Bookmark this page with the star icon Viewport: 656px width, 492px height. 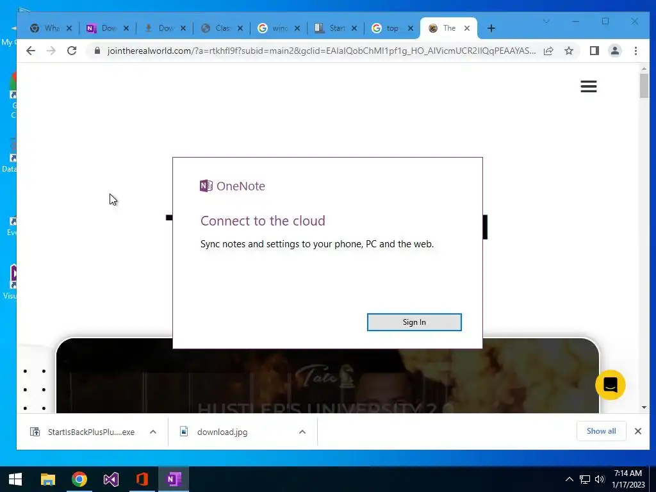click(x=569, y=51)
